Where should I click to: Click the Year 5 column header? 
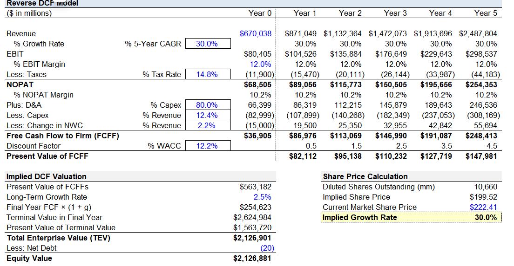point(486,13)
